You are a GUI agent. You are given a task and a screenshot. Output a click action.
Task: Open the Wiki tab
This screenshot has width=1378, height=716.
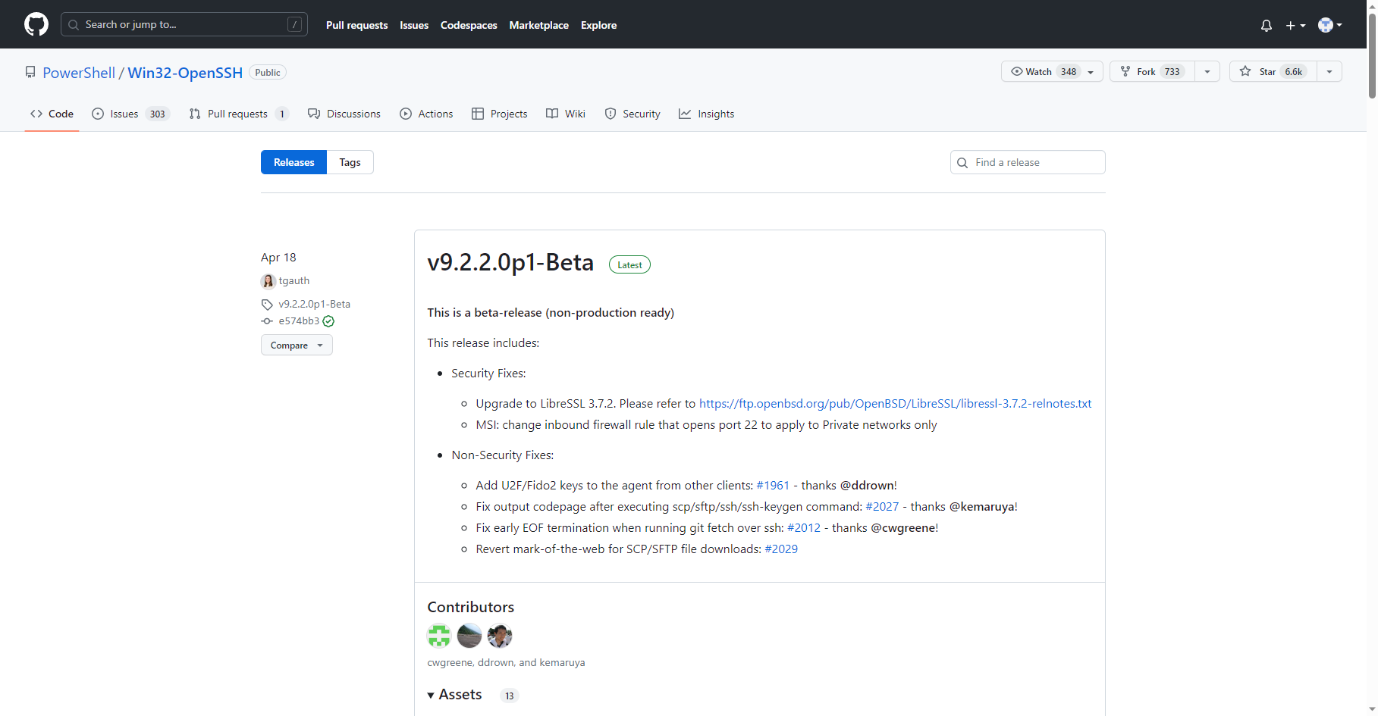(x=566, y=114)
